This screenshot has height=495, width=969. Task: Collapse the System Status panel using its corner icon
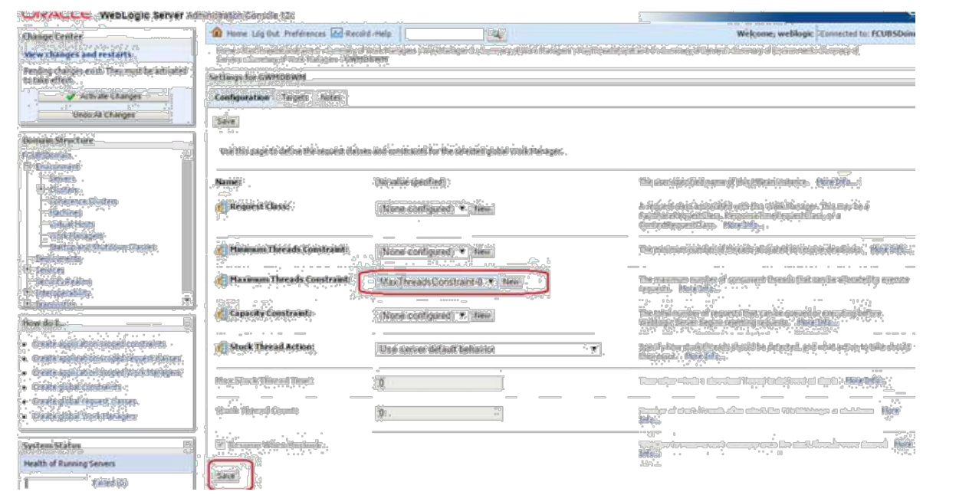coord(189,444)
